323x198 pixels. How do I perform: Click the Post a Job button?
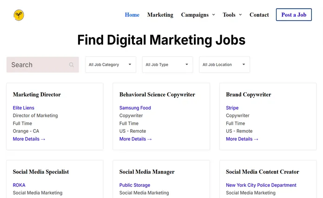[294, 14]
